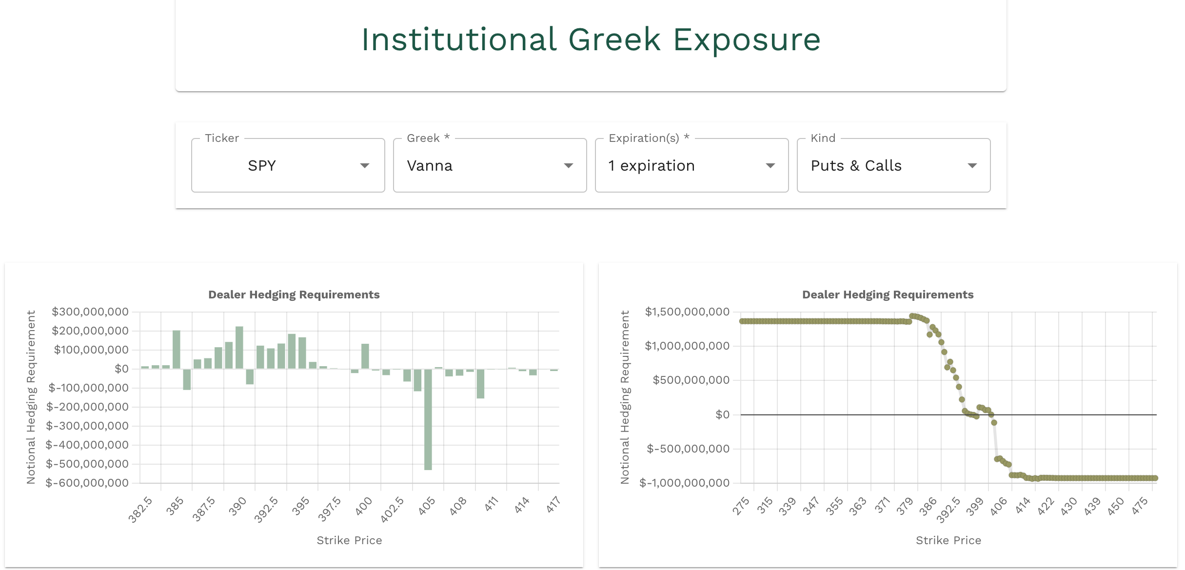Click the Expiration(s) dropdown arrow icon

[x=770, y=166]
